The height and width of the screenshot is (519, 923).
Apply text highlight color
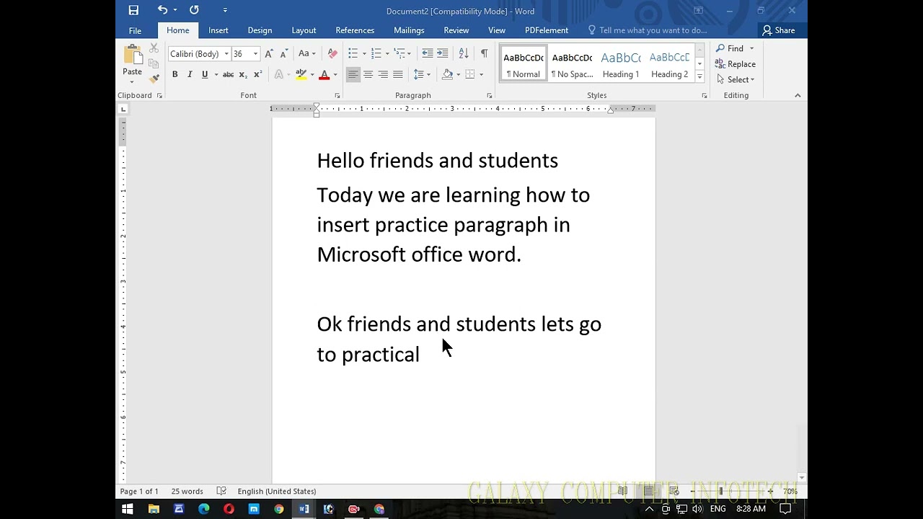[x=301, y=74]
